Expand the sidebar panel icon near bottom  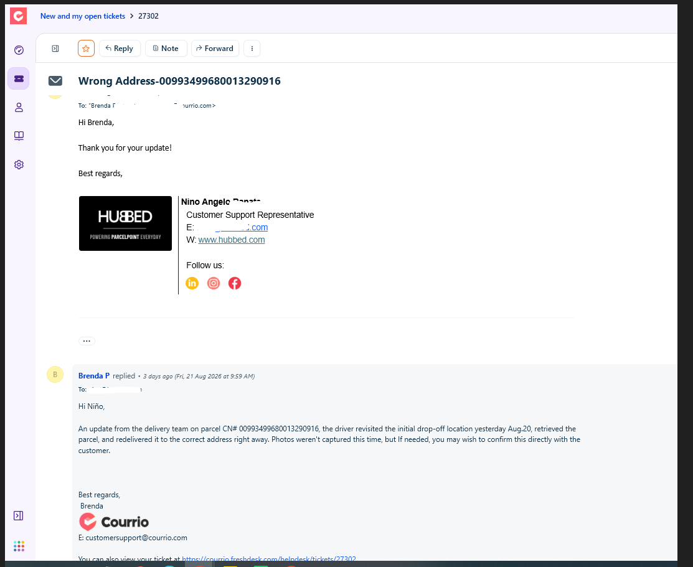click(19, 516)
